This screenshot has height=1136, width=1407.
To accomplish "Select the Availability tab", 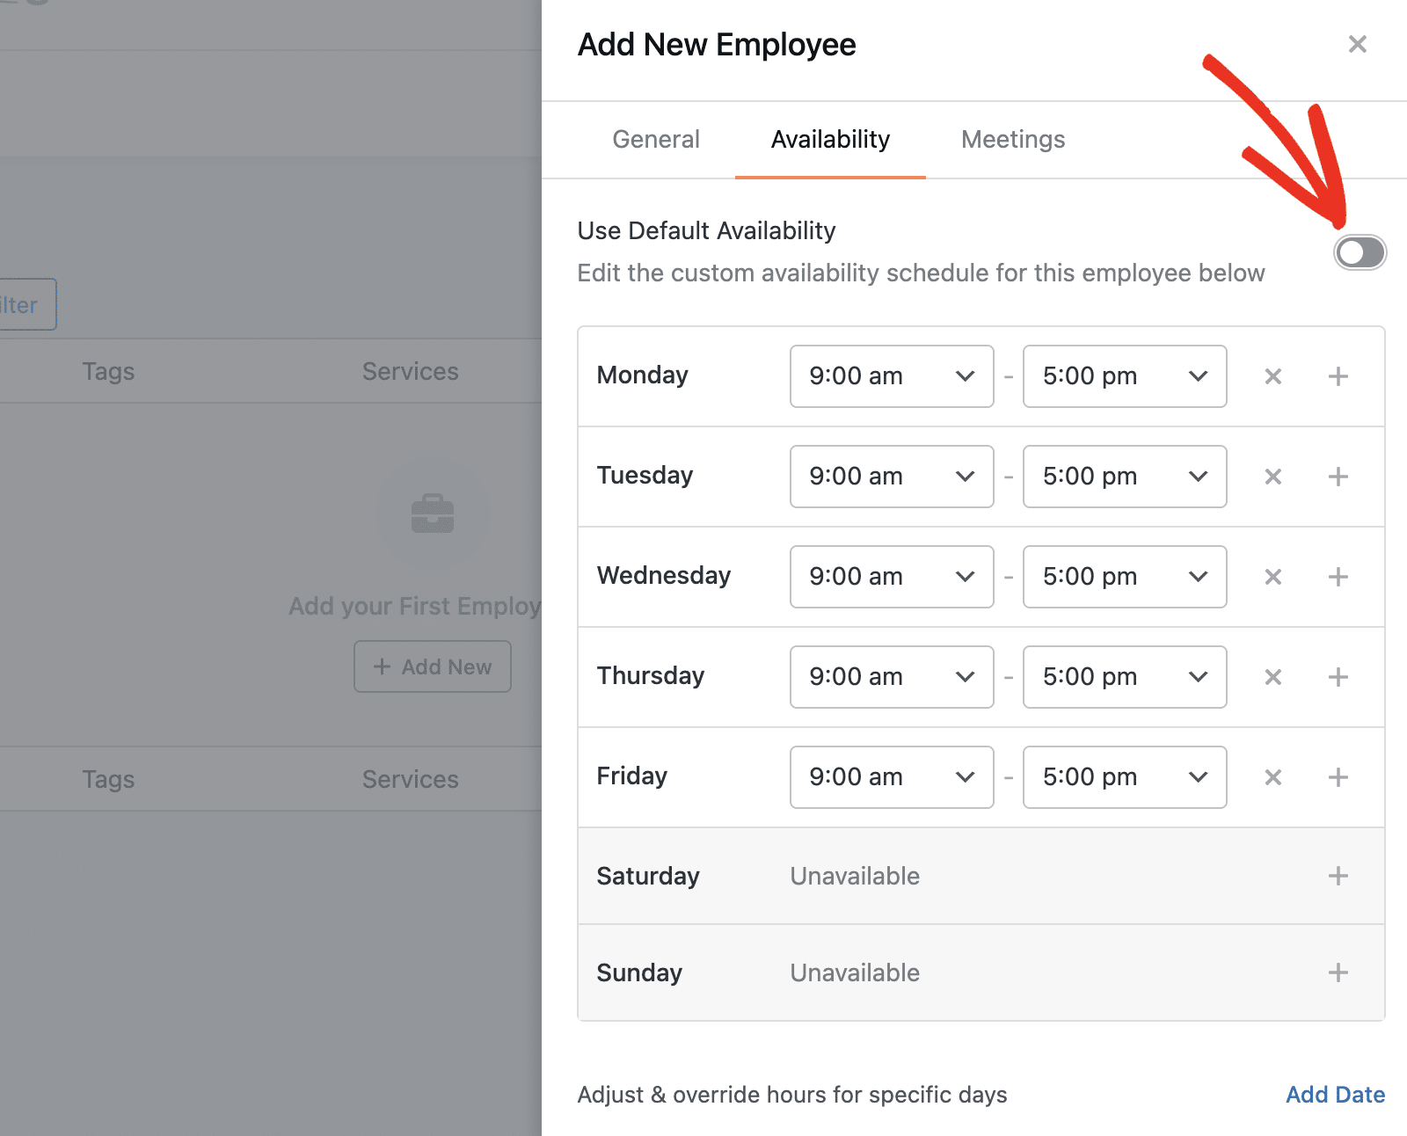I will point(830,139).
